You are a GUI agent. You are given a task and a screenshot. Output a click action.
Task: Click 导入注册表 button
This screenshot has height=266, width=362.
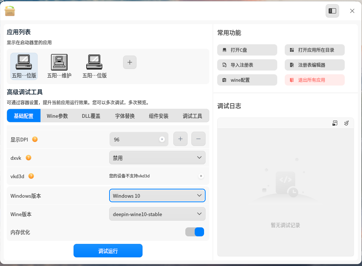tap(247, 65)
